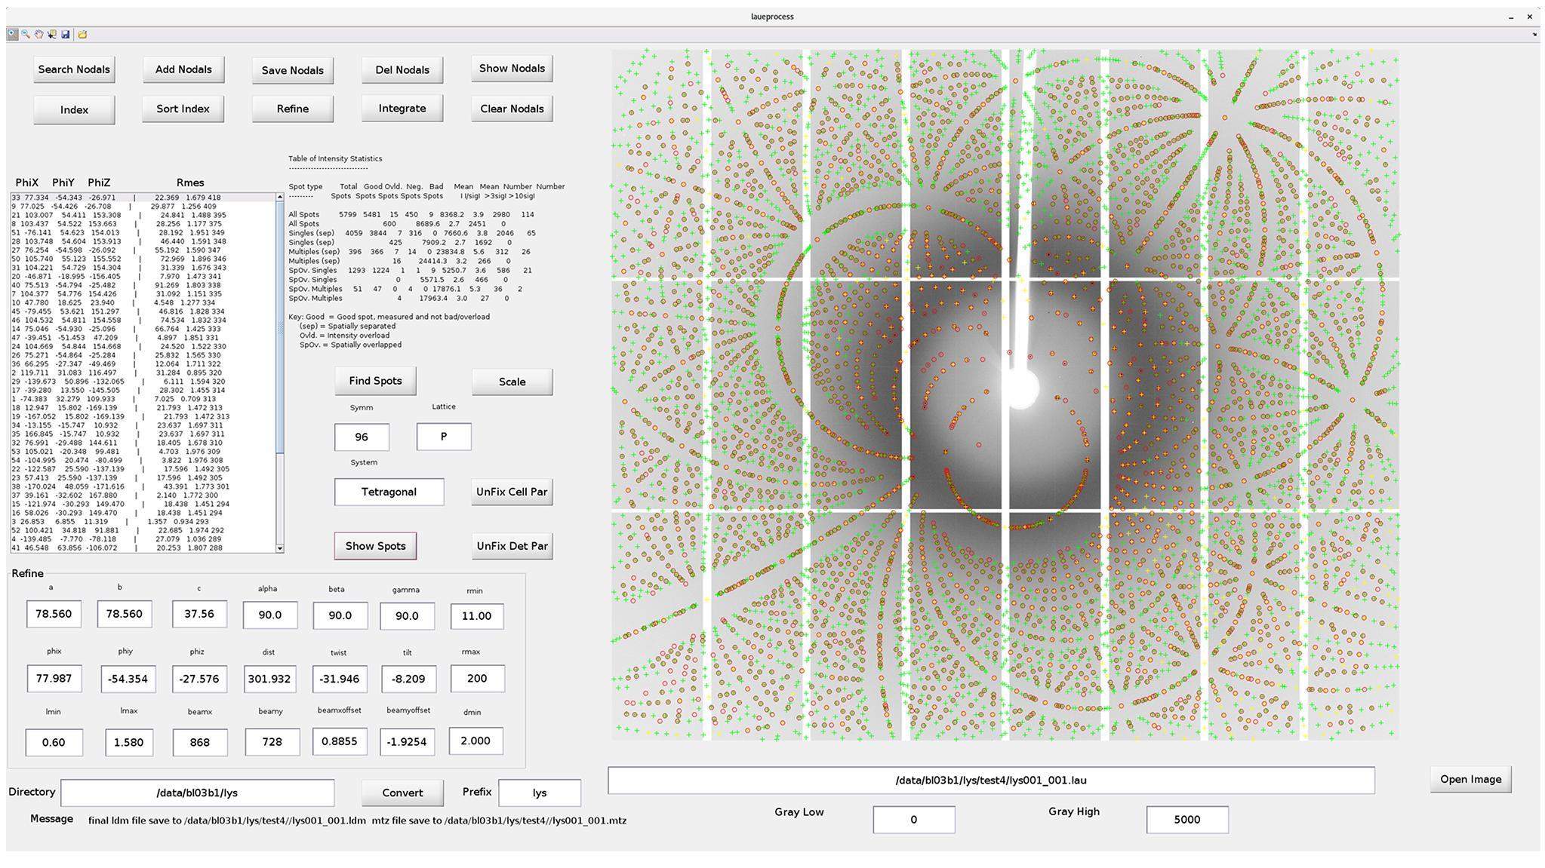Click the rmax field showing 200
Image resolution: width=1545 pixels, height=868 pixels.
pos(477,678)
